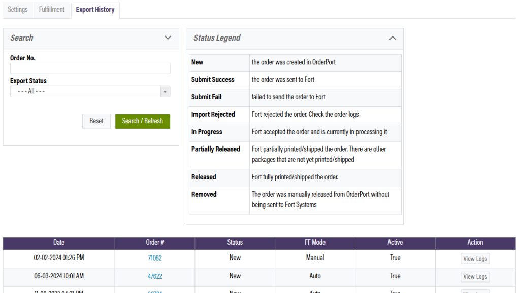
Task: Collapse the Search panel using its chevron
Action: [x=168, y=38]
